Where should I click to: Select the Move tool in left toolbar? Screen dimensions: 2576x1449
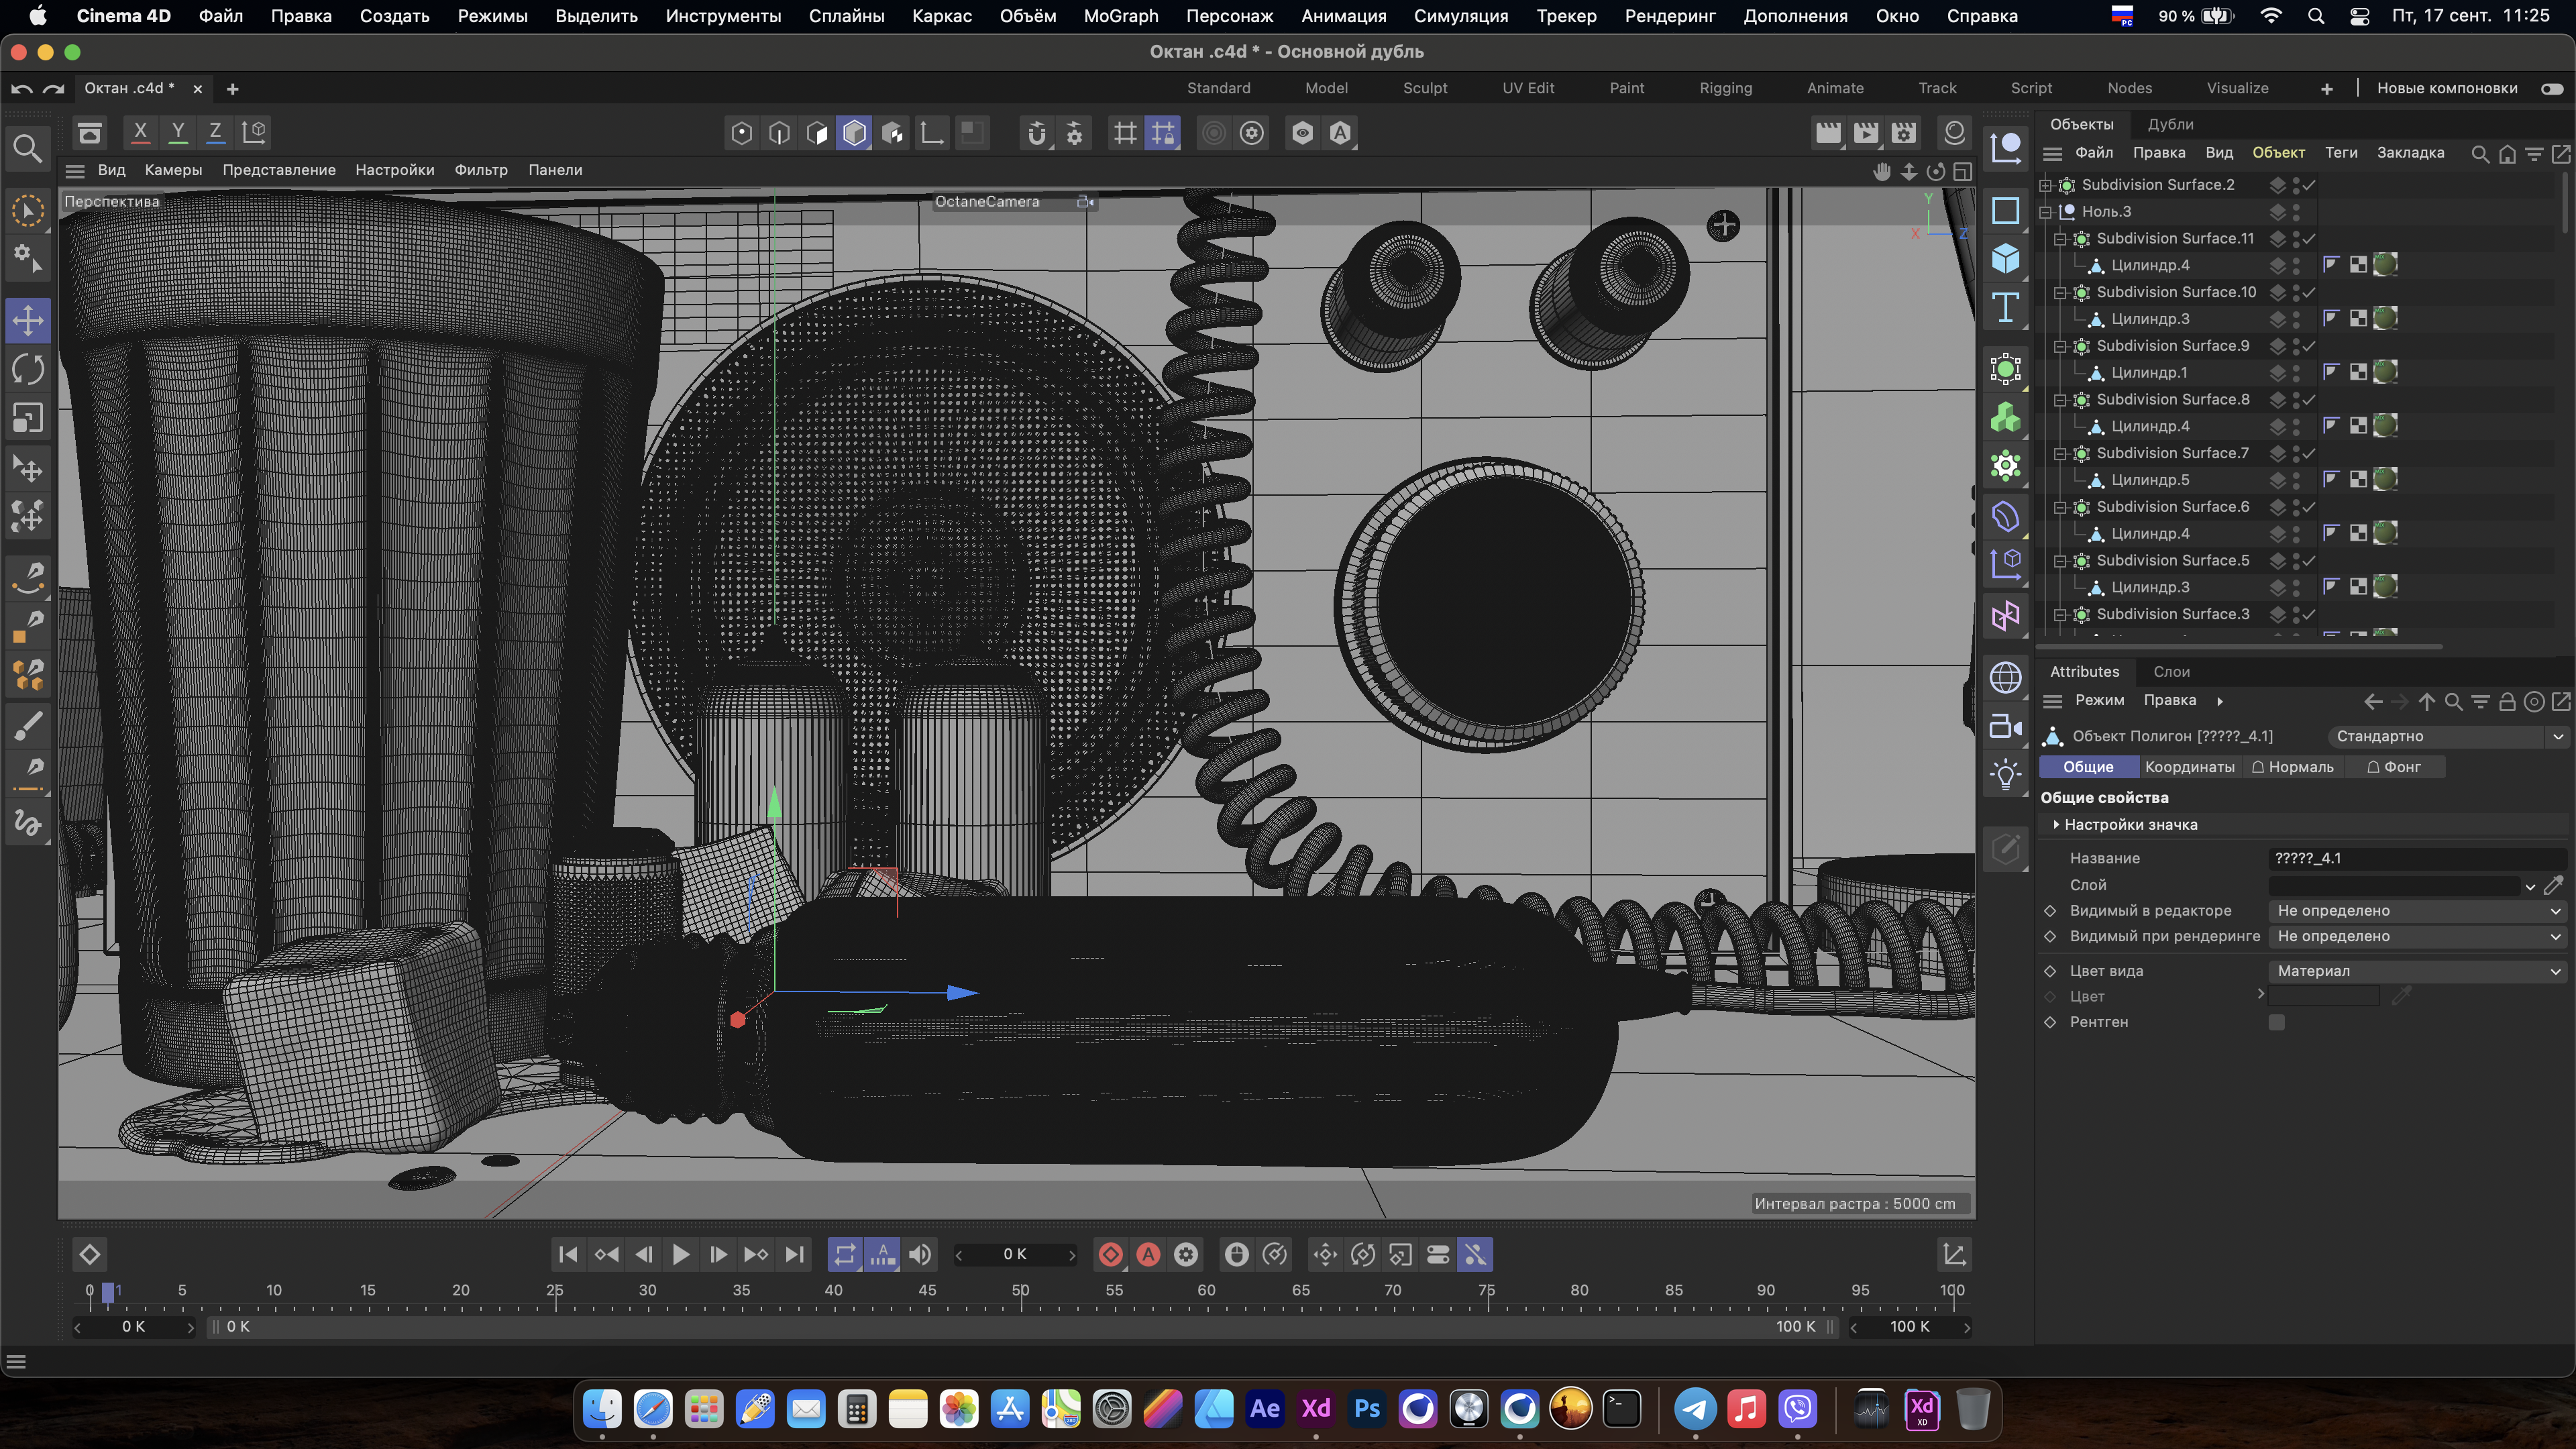28,321
